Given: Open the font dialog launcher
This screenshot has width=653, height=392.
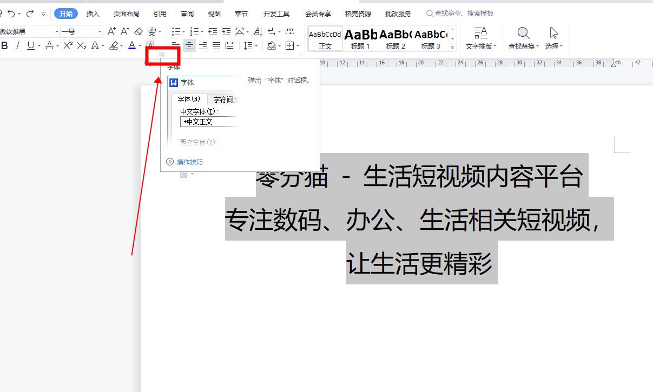Looking at the screenshot, I should click(x=161, y=54).
